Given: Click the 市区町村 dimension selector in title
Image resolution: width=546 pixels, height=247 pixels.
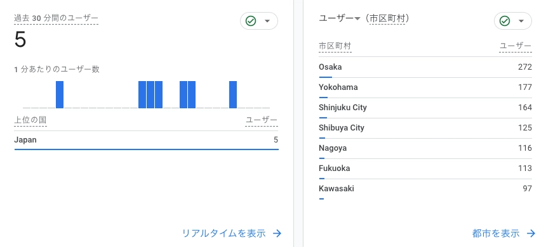Looking at the screenshot, I should (387, 19).
